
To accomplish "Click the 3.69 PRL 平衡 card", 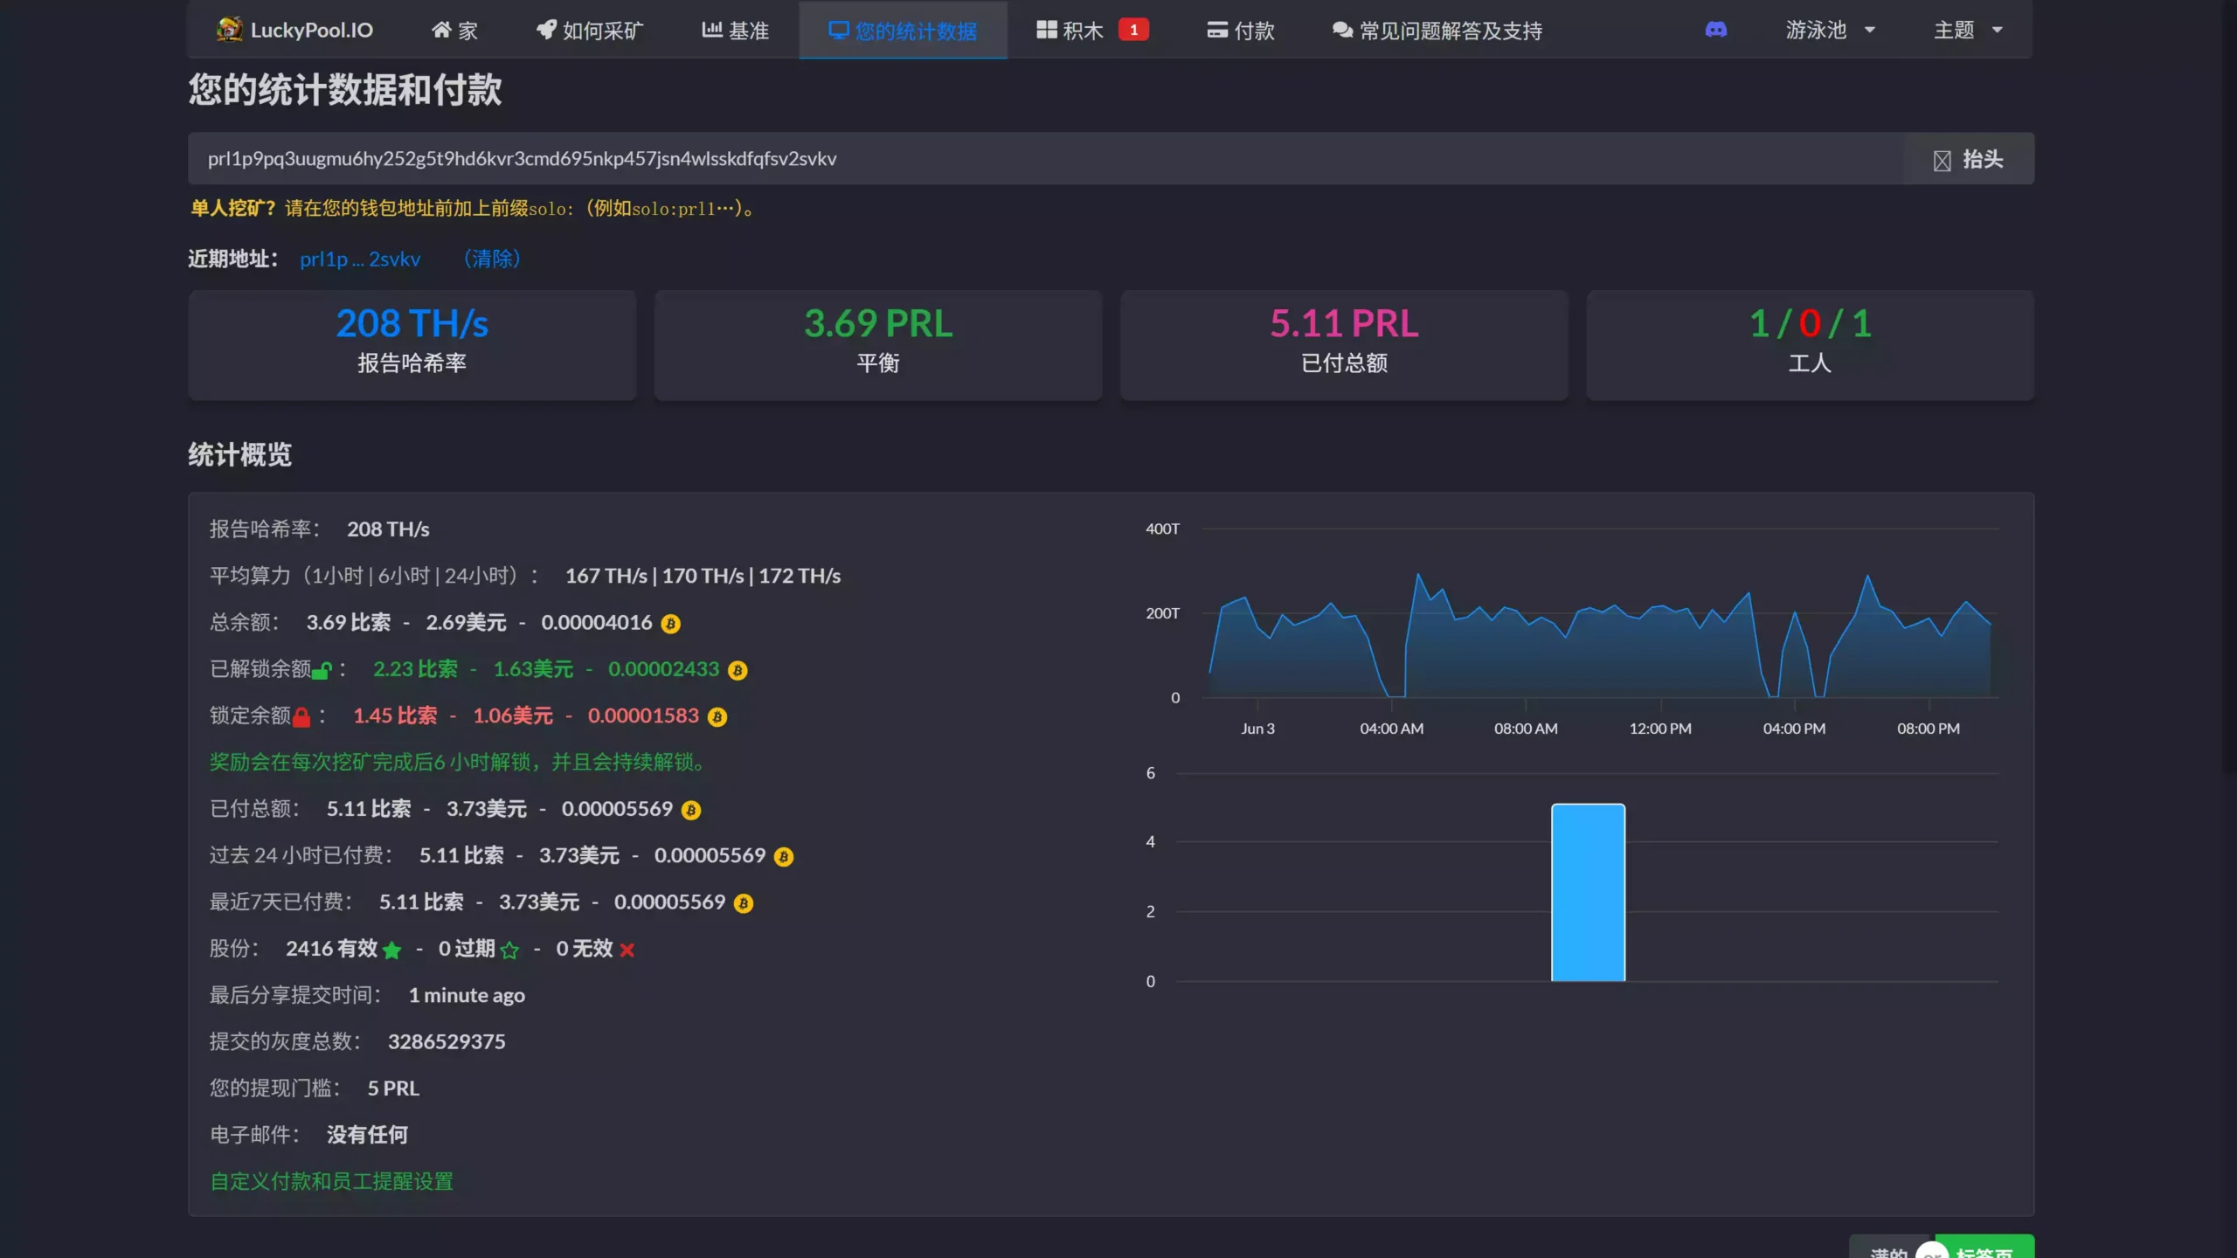I will (x=878, y=344).
